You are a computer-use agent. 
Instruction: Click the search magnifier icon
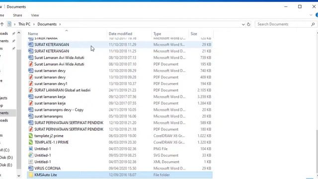[x=313, y=24]
